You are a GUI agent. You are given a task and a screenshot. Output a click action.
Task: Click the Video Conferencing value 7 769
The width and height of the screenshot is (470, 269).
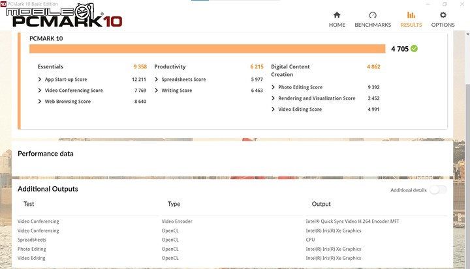[140, 91]
